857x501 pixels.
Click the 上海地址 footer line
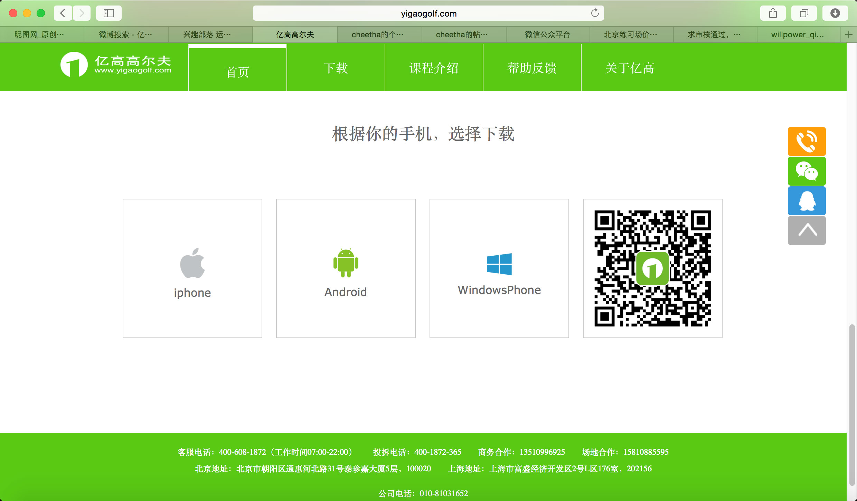tap(550, 469)
